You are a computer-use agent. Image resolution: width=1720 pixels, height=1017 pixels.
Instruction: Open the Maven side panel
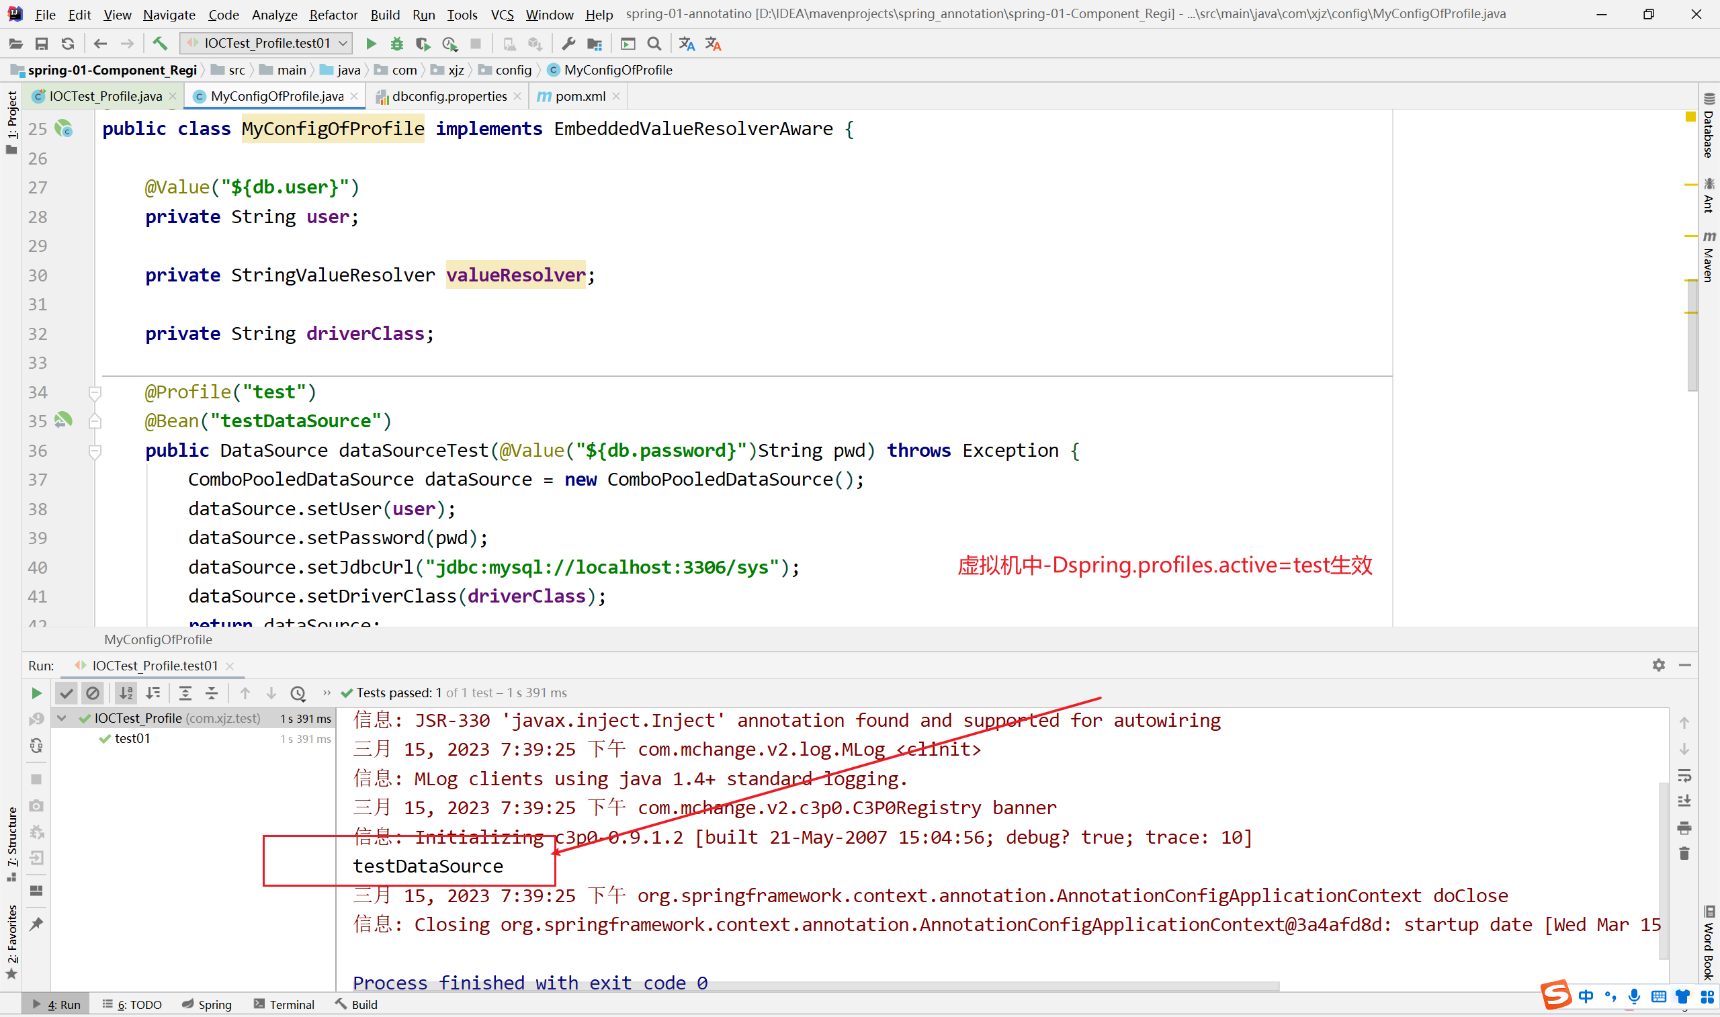[1709, 257]
